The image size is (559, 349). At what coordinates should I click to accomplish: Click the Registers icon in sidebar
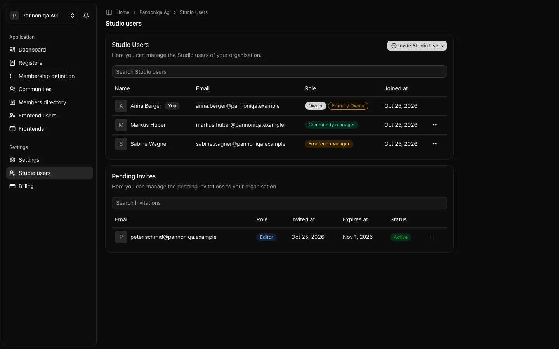point(12,63)
